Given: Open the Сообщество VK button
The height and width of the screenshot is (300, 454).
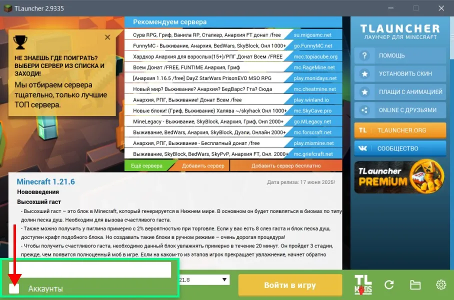Looking at the screenshot, I should point(400,148).
